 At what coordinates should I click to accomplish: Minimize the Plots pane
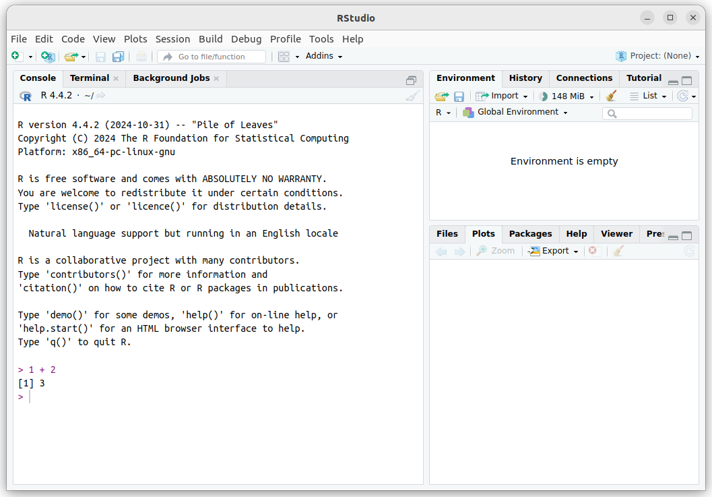click(x=674, y=237)
